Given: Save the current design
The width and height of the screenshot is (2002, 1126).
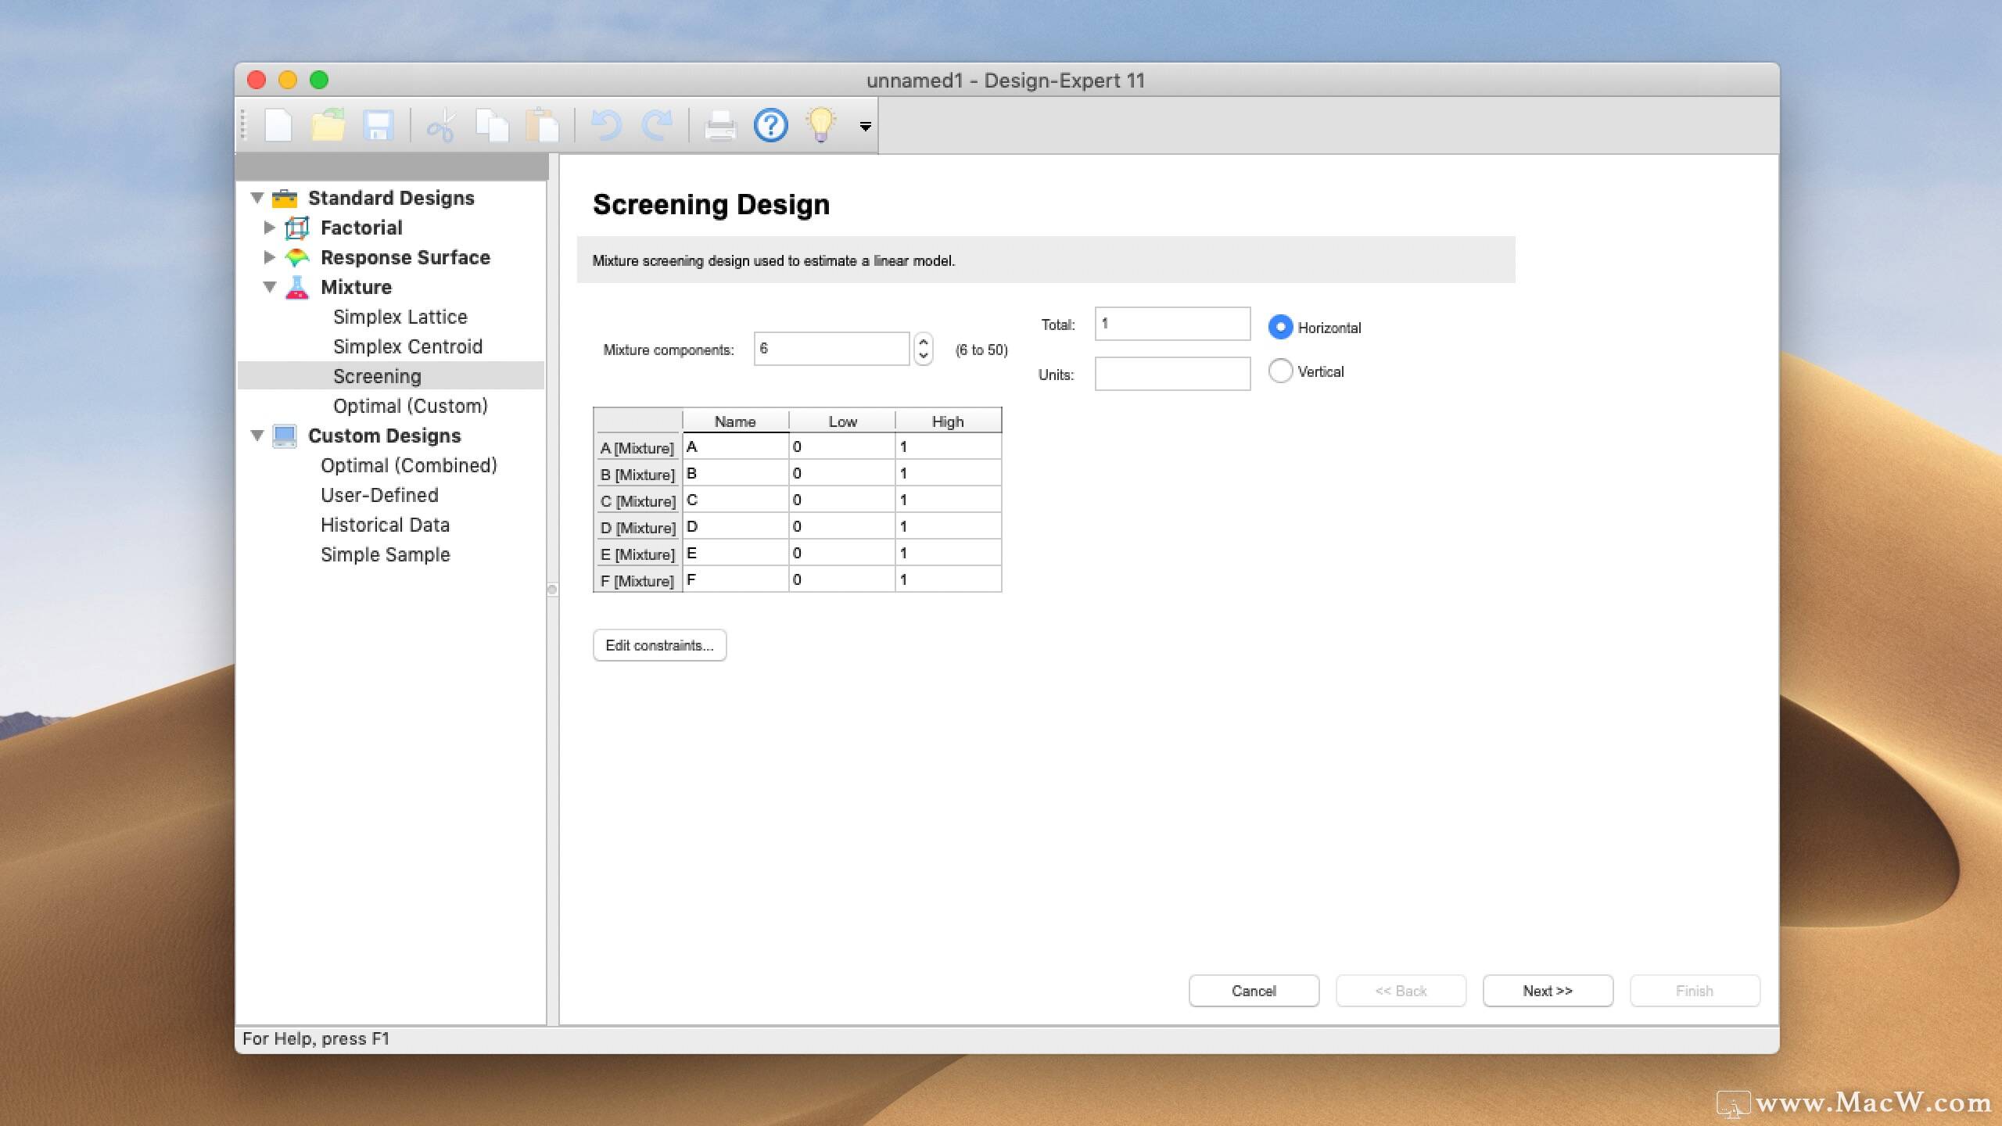Looking at the screenshot, I should point(379,125).
